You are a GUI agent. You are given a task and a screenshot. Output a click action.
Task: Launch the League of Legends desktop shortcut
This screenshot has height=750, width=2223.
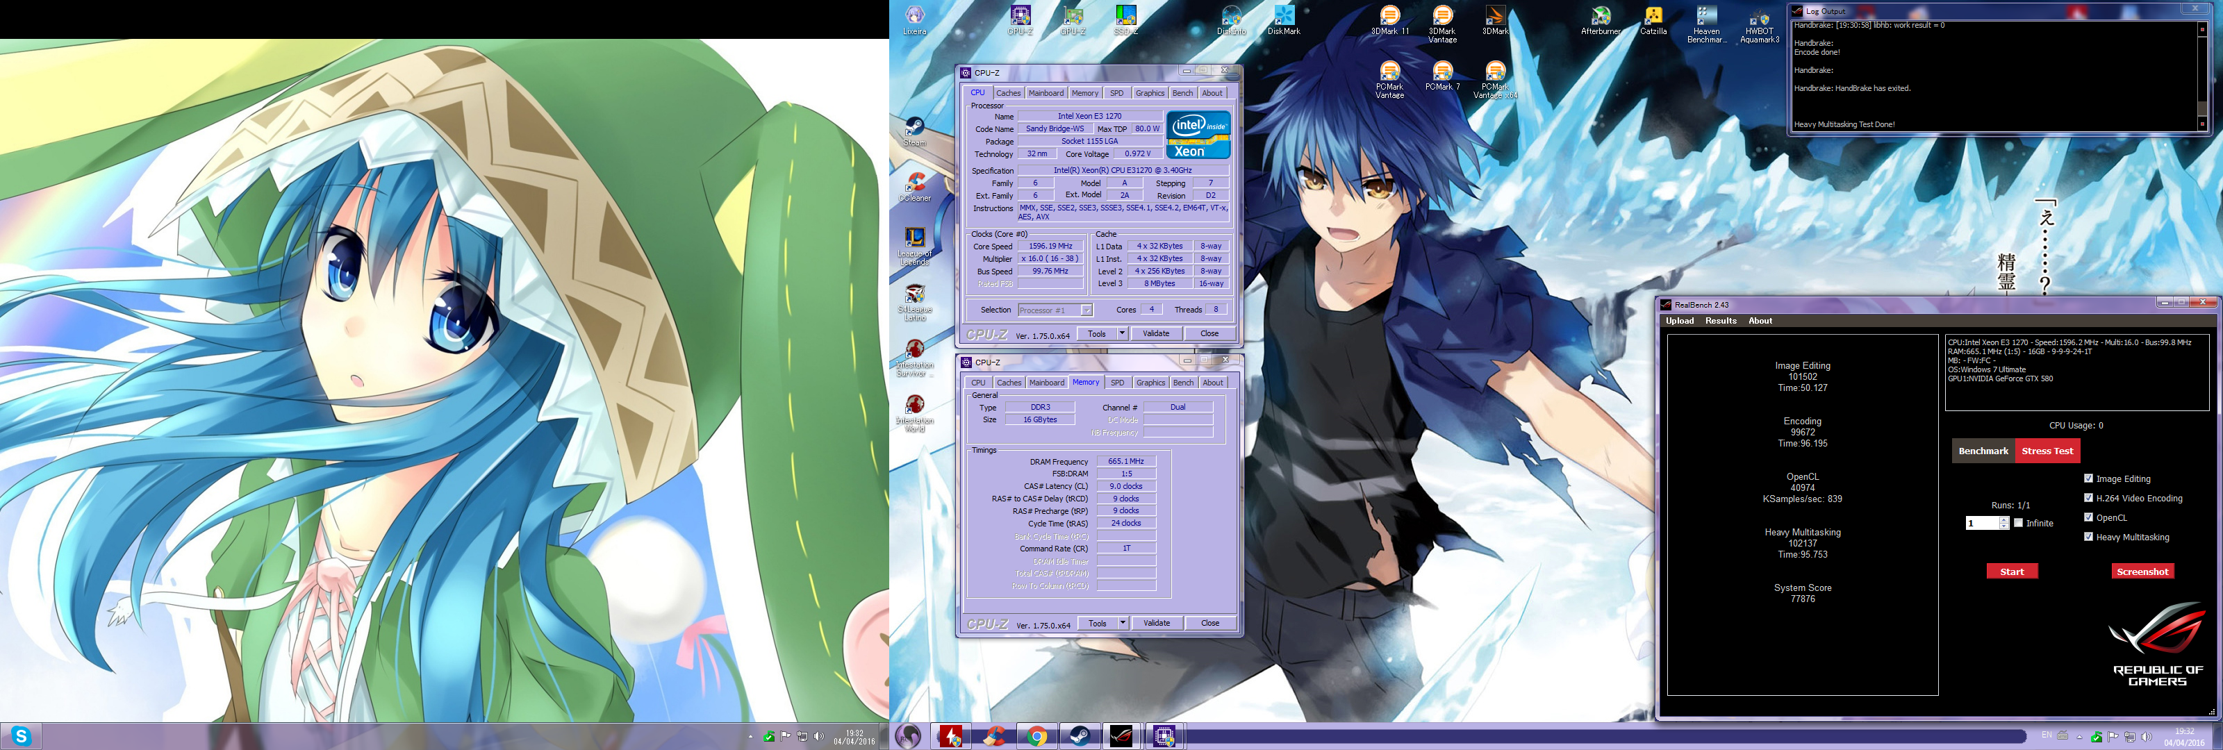(915, 246)
